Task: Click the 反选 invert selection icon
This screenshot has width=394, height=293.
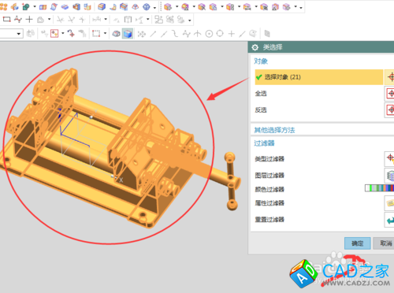Action: click(x=390, y=110)
